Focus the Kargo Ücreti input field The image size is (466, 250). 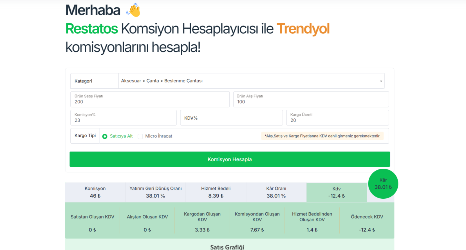[337, 118]
